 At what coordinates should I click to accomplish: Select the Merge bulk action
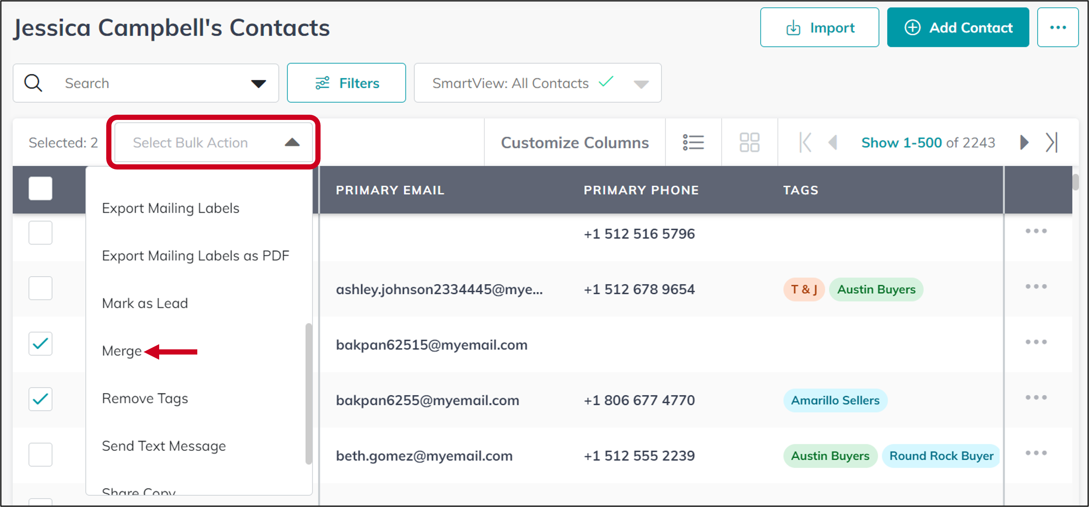(x=122, y=351)
